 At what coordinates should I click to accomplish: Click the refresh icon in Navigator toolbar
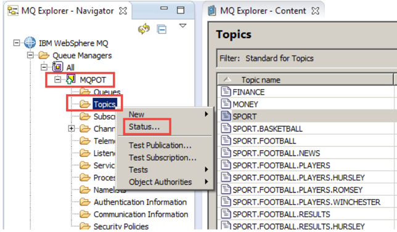coord(144,29)
